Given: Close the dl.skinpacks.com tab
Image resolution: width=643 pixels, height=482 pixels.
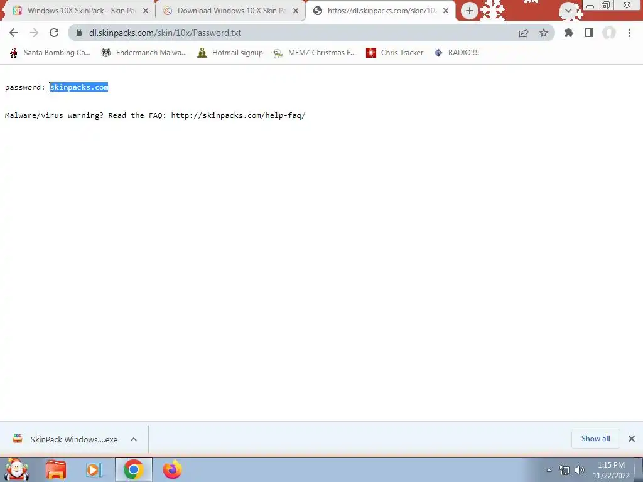Looking at the screenshot, I should pos(446,11).
